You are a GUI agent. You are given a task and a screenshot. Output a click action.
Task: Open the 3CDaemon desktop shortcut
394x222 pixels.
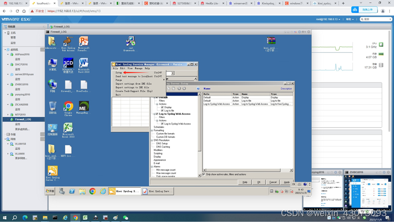68,65
